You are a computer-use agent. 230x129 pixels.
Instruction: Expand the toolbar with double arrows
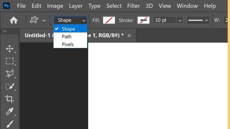[5, 31]
